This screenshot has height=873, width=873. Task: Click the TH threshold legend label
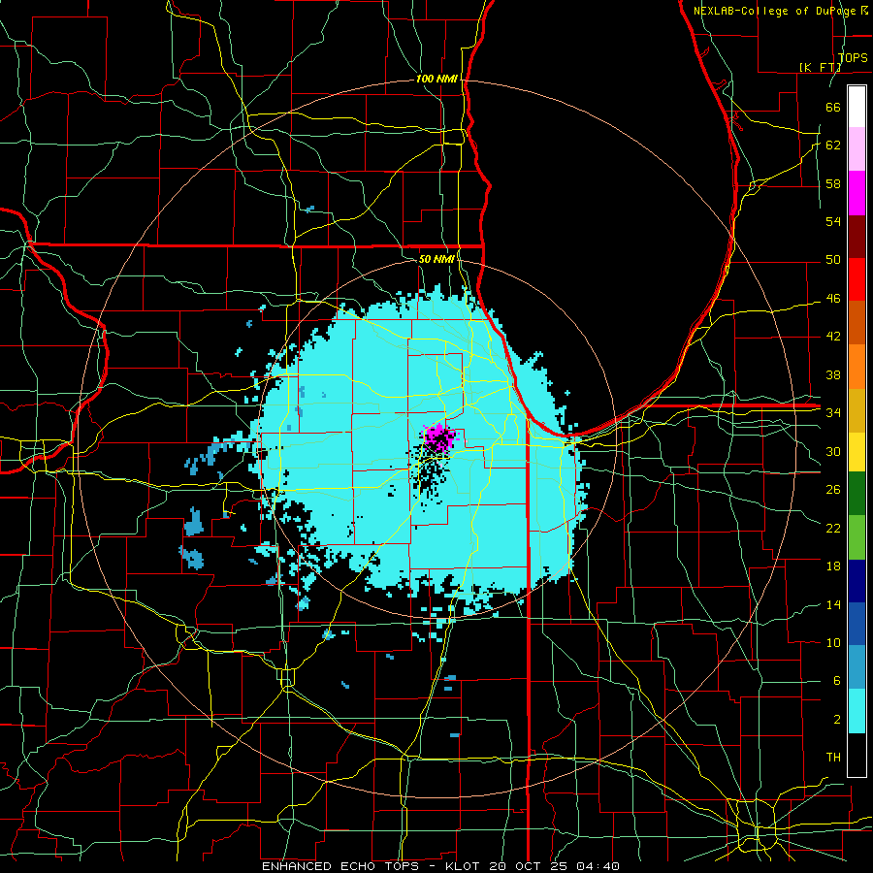[833, 758]
